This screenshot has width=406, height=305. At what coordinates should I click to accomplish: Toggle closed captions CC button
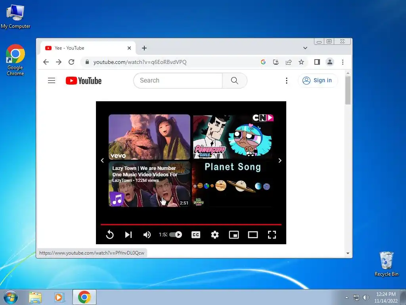[196, 235]
